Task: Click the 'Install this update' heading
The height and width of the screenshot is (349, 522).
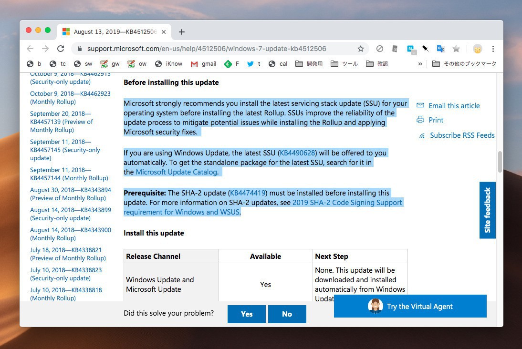Action: 154,233
